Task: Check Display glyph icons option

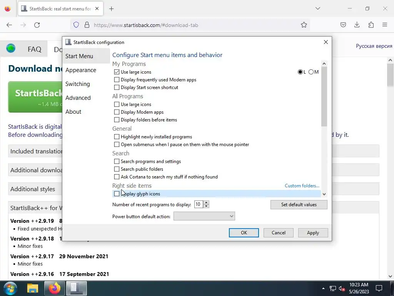Action: pos(117,194)
